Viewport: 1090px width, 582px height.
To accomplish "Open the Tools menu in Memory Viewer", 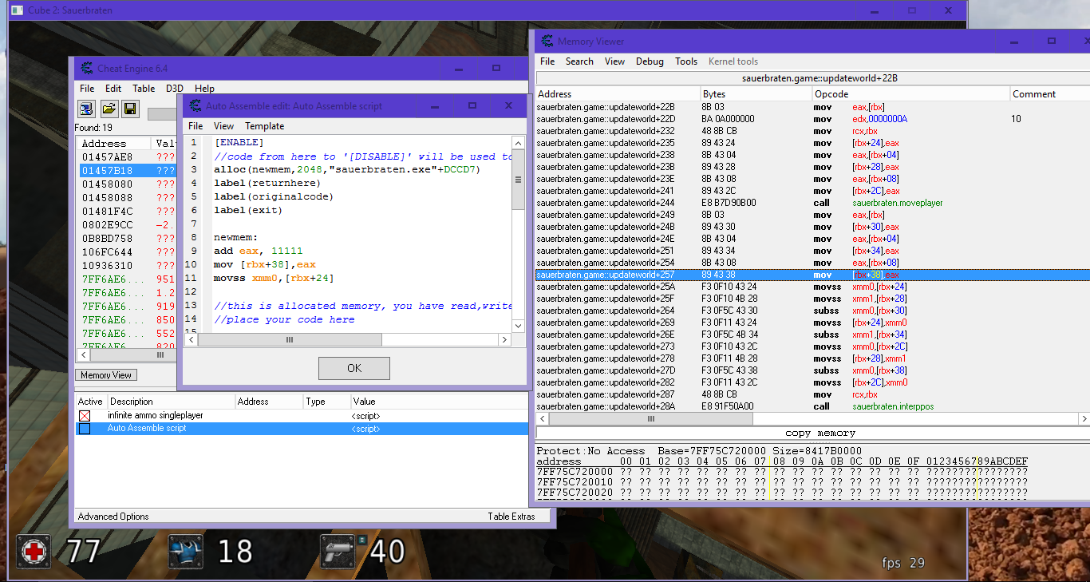I will [685, 61].
